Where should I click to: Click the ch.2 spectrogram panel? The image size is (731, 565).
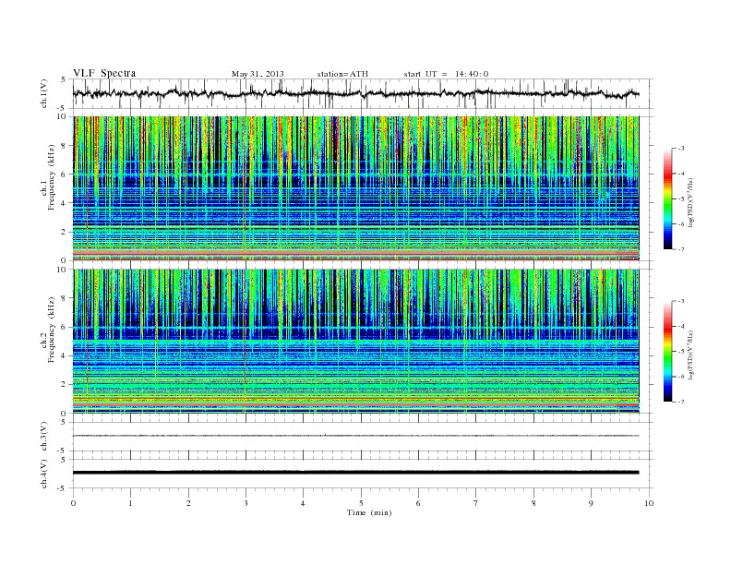point(356,342)
